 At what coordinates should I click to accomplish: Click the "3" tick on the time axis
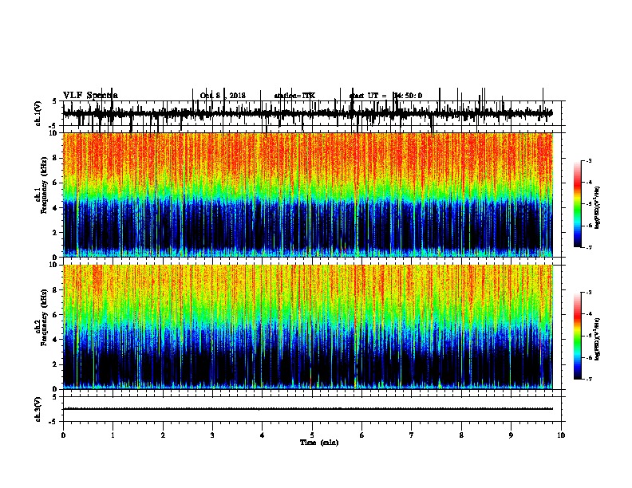[x=212, y=435]
